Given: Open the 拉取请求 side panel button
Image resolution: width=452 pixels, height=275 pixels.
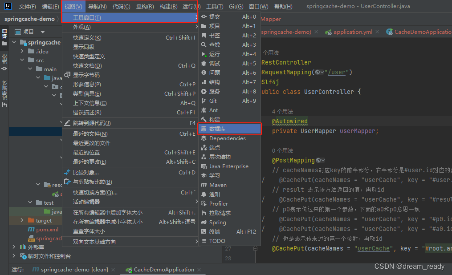Looking at the screenshot, I should (4, 93).
